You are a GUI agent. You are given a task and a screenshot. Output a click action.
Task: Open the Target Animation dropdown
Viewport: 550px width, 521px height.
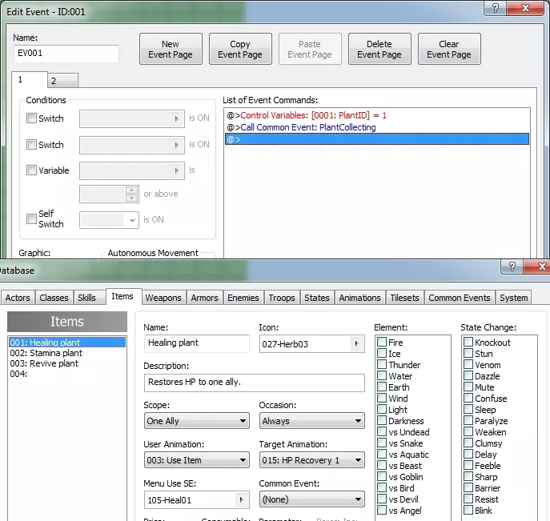pyautogui.click(x=311, y=460)
